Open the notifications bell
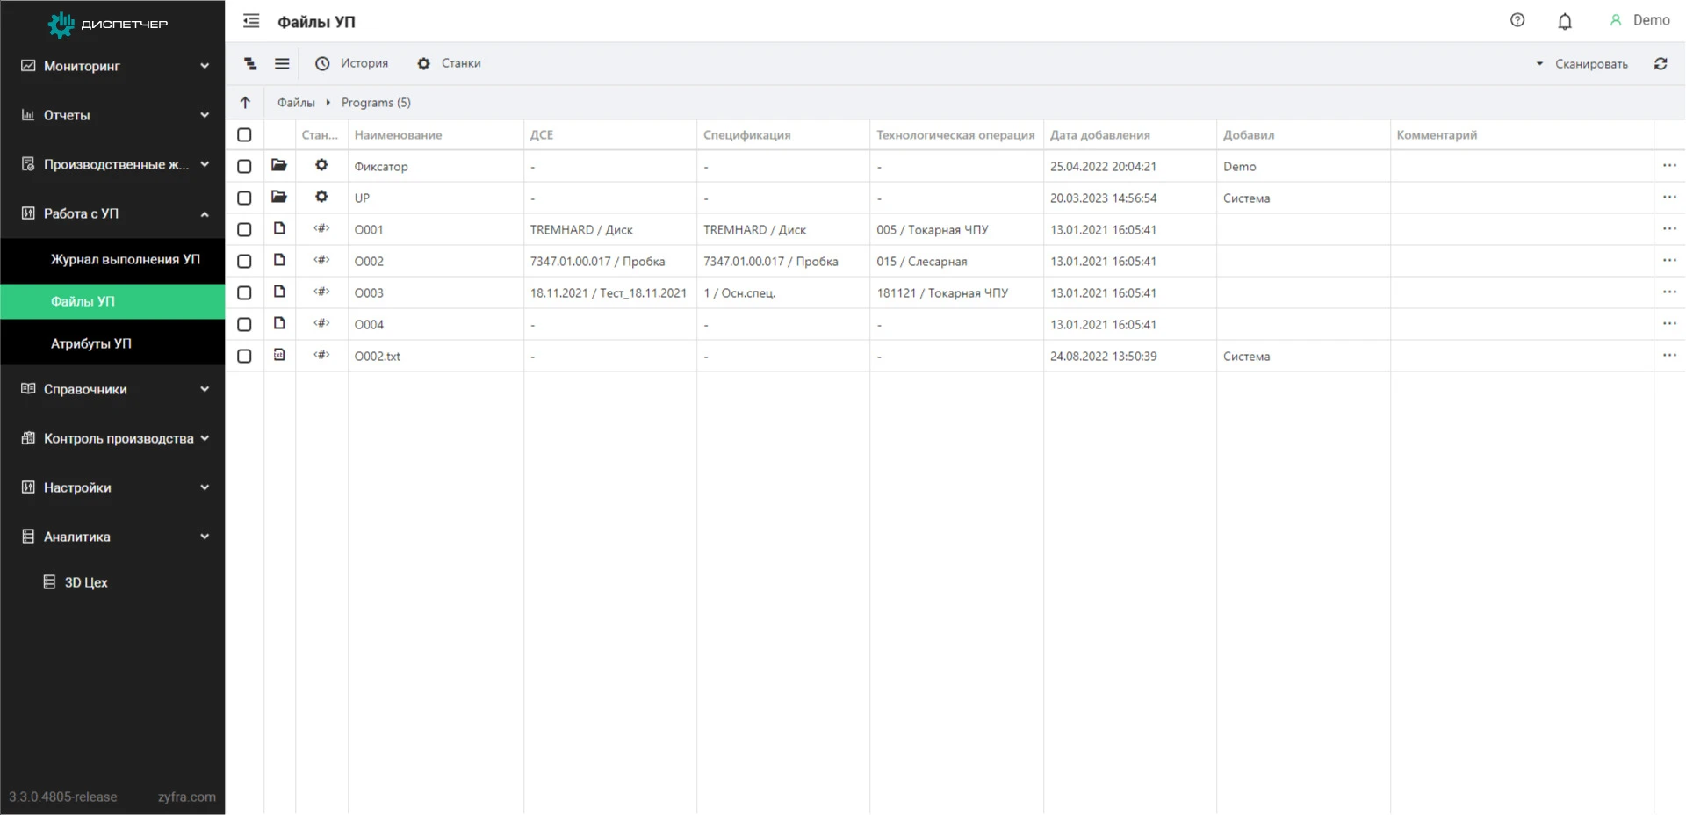This screenshot has width=1686, height=815. (1564, 21)
